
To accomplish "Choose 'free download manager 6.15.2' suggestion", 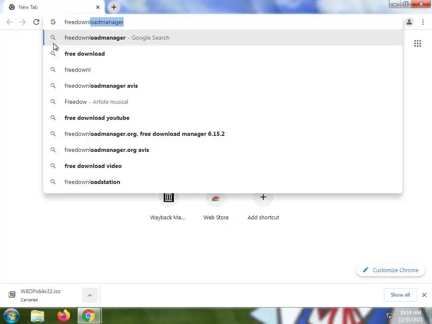I will tap(223, 134).
